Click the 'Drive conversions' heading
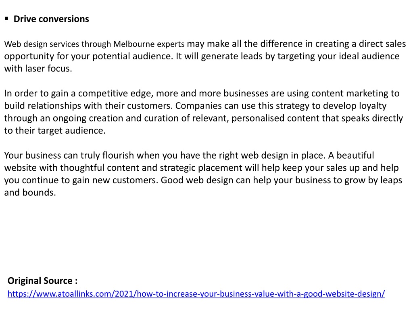413x310 pixels. pos(51,19)
